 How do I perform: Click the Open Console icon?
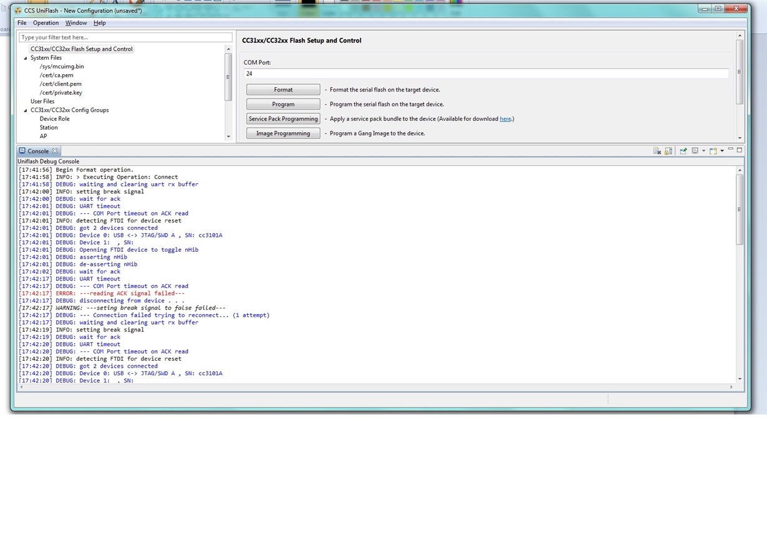click(713, 151)
